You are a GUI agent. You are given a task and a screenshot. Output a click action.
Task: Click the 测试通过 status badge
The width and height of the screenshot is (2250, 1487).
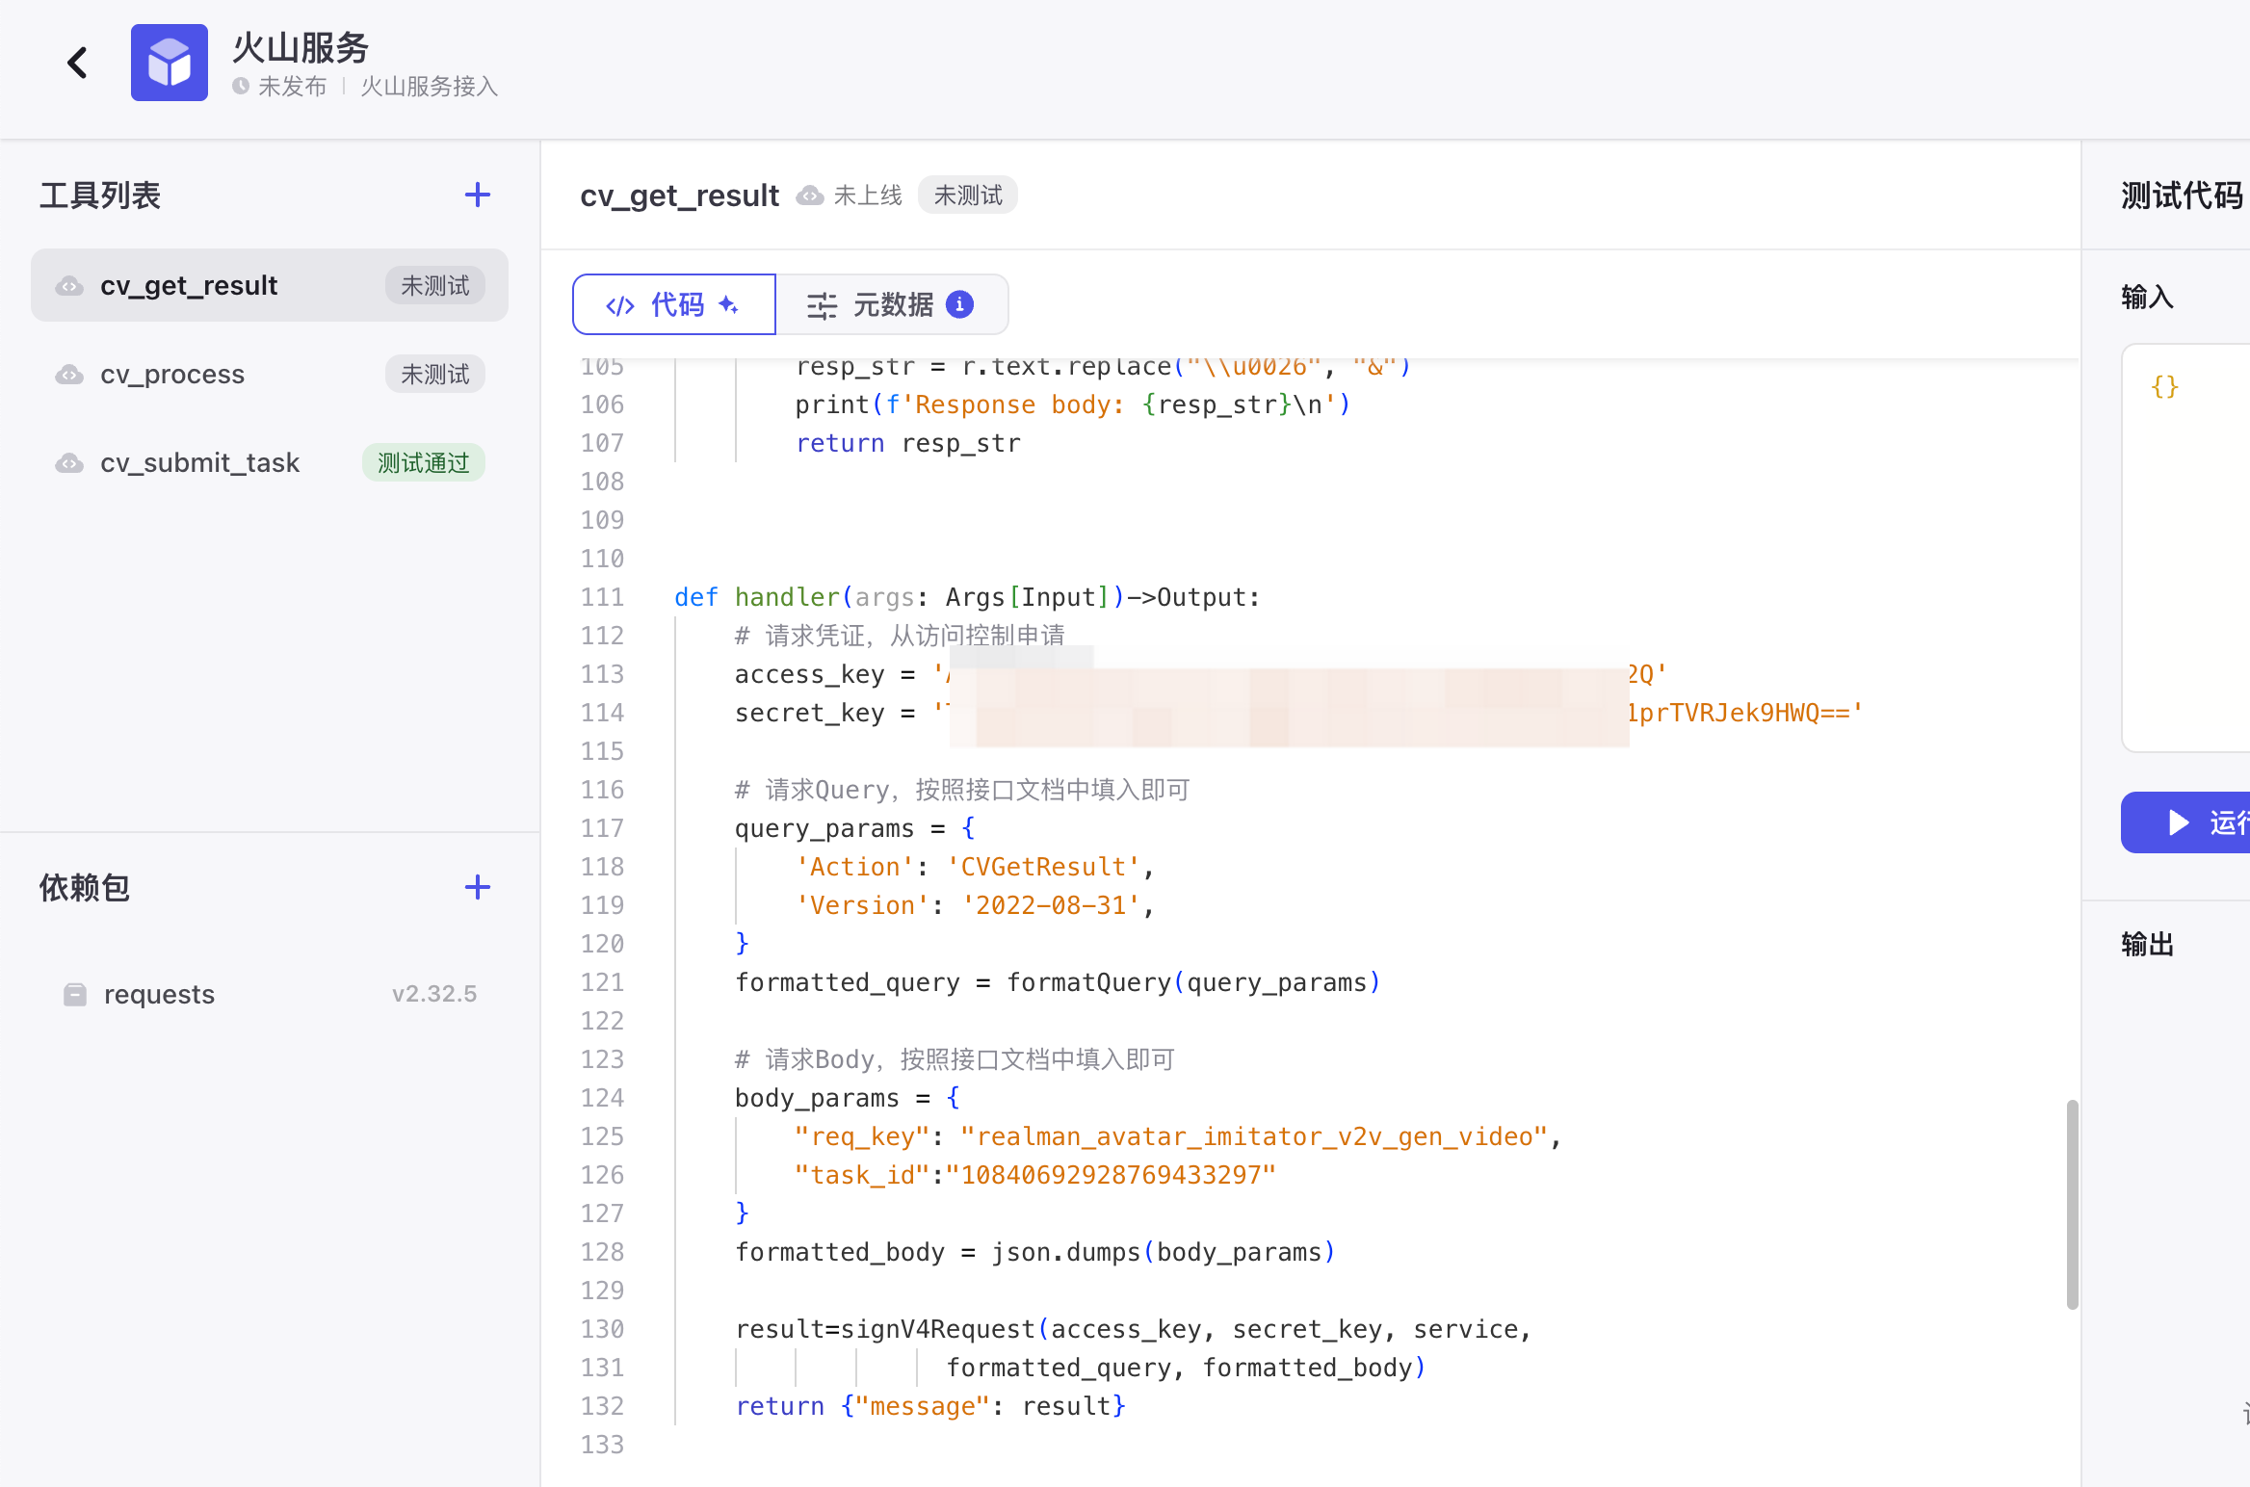(423, 463)
